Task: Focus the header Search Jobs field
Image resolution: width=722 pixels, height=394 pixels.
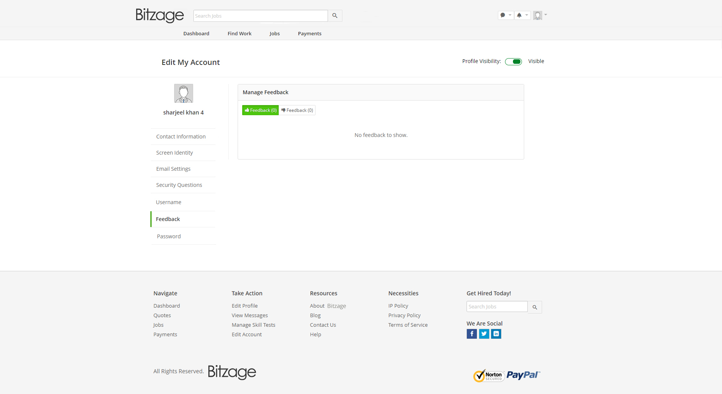Action: [x=260, y=16]
